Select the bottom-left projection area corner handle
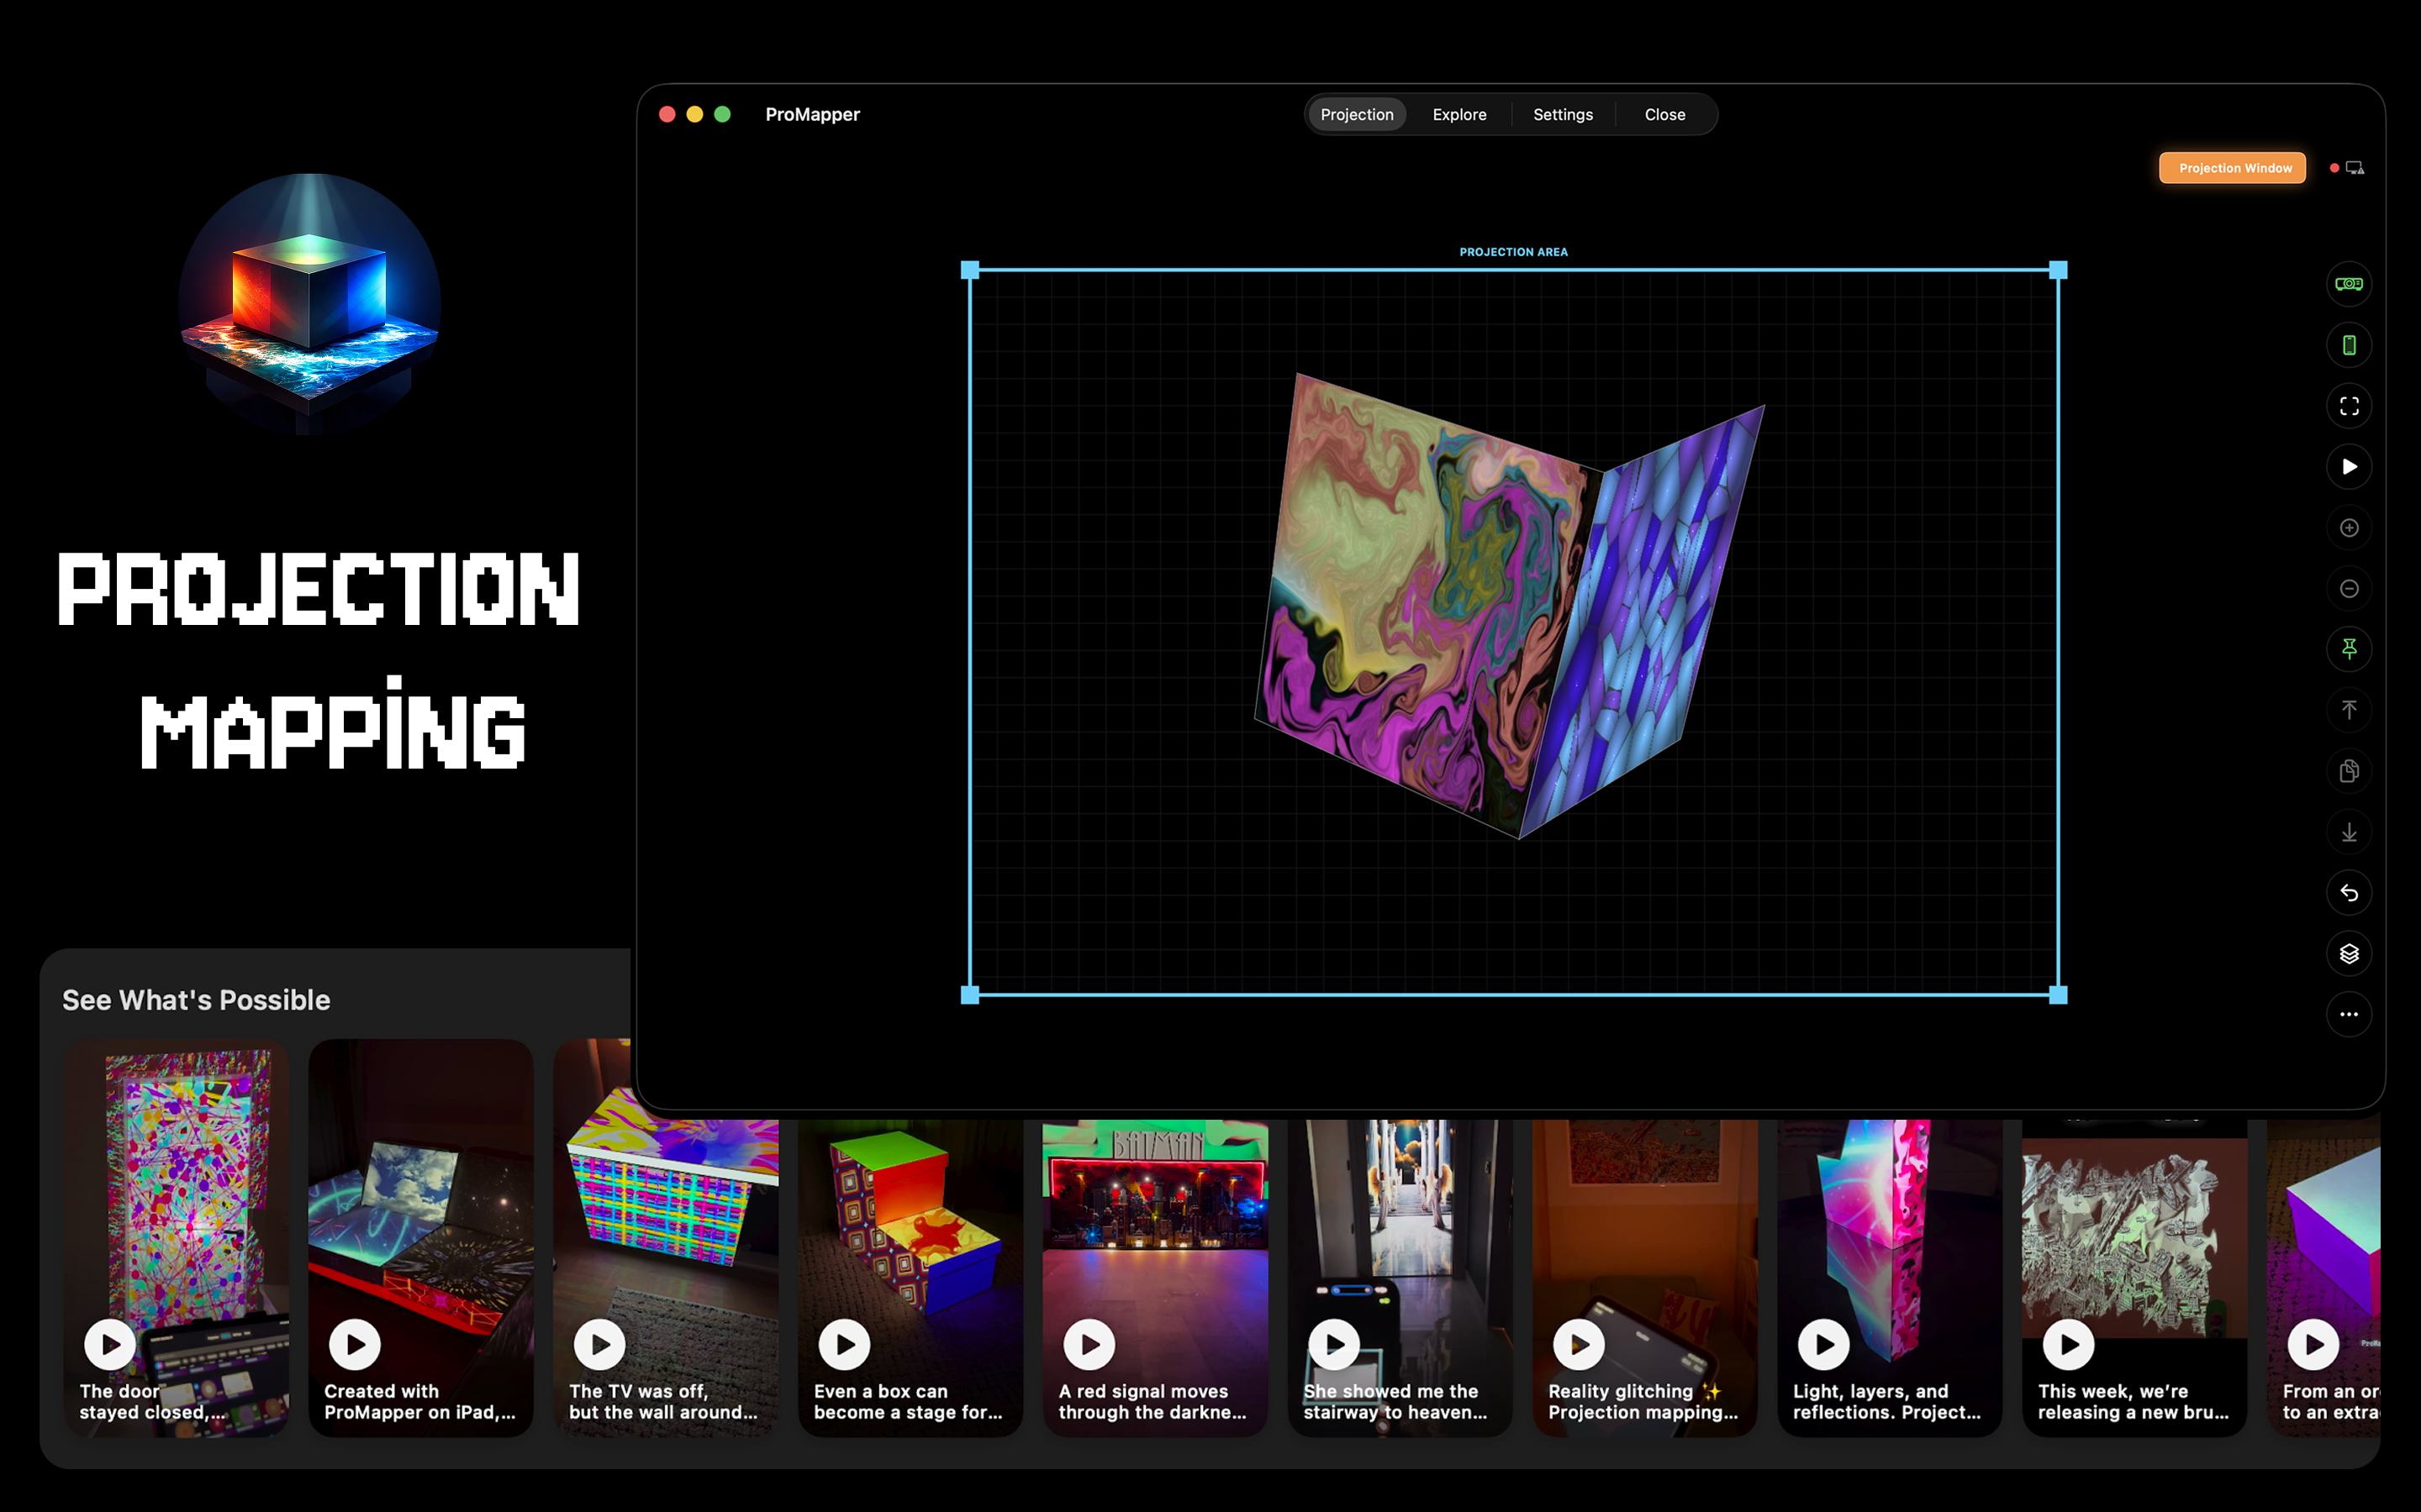This screenshot has width=2421, height=1512. pos(969,995)
